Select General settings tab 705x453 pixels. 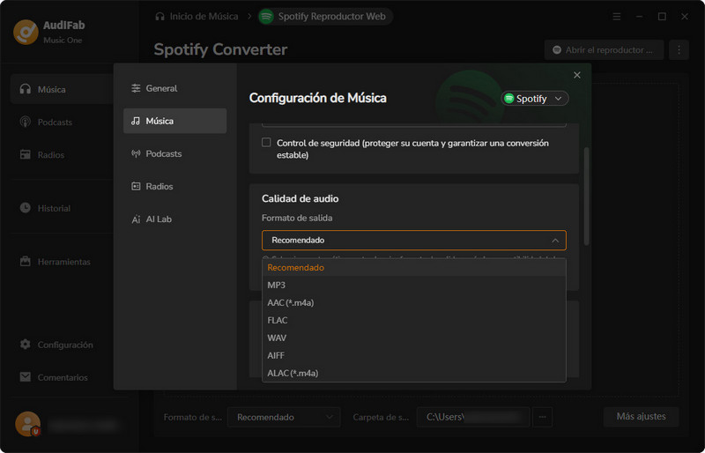tap(174, 88)
